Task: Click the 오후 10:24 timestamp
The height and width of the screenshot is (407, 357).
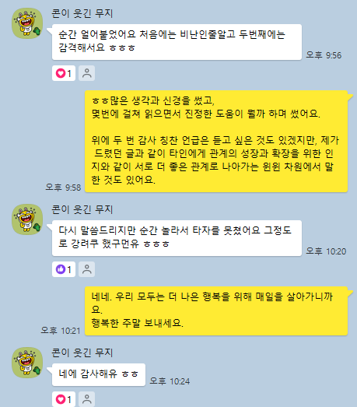Action: (170, 381)
